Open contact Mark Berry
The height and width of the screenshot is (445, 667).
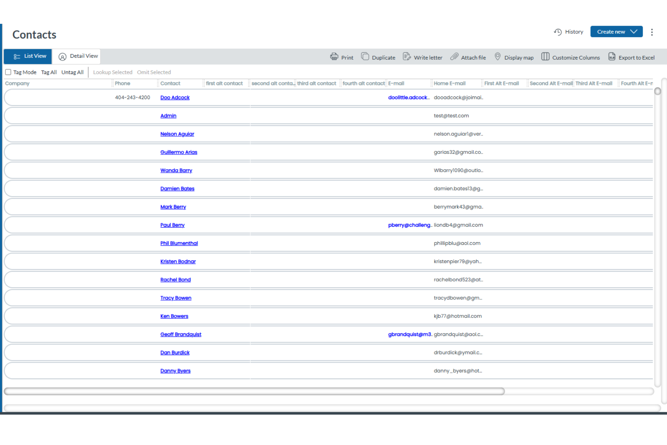point(173,207)
